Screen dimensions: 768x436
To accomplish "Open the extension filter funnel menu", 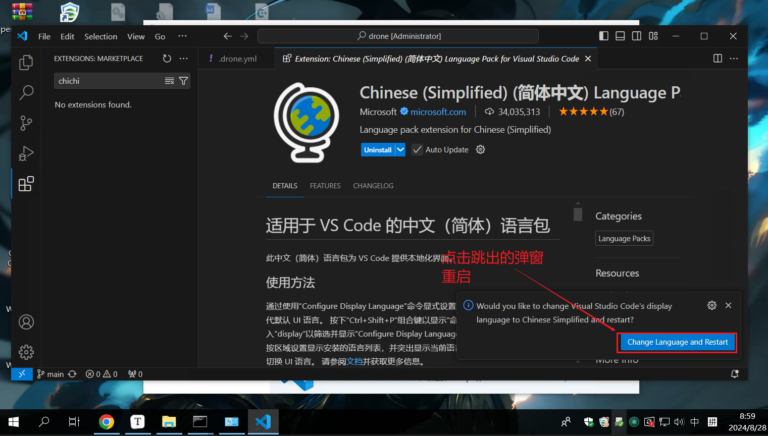I will (x=183, y=81).
